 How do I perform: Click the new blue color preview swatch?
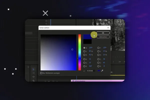tap(87, 37)
